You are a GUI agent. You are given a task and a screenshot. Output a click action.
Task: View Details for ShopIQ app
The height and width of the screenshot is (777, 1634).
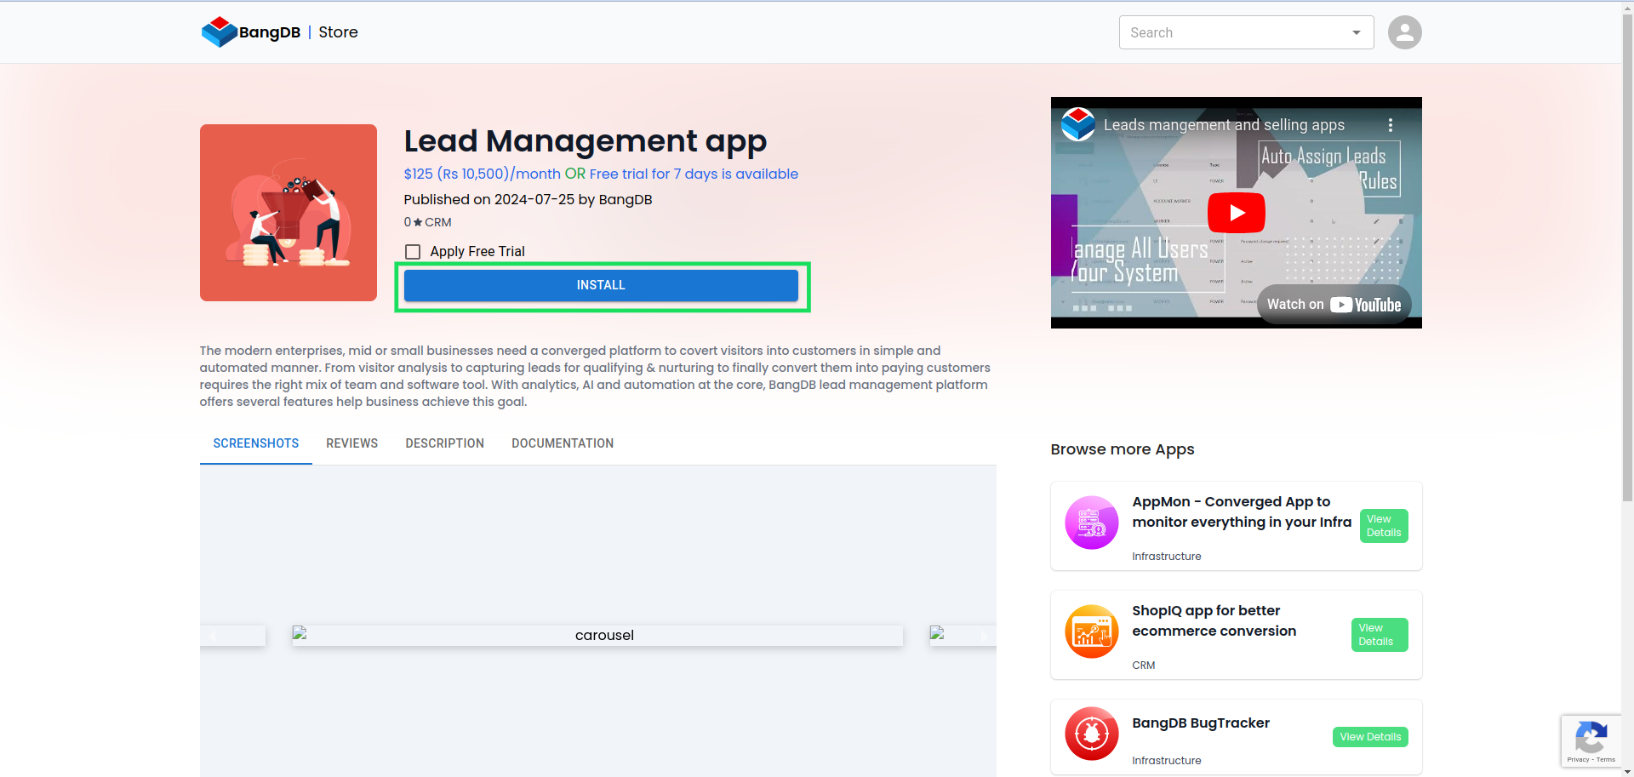pos(1380,635)
